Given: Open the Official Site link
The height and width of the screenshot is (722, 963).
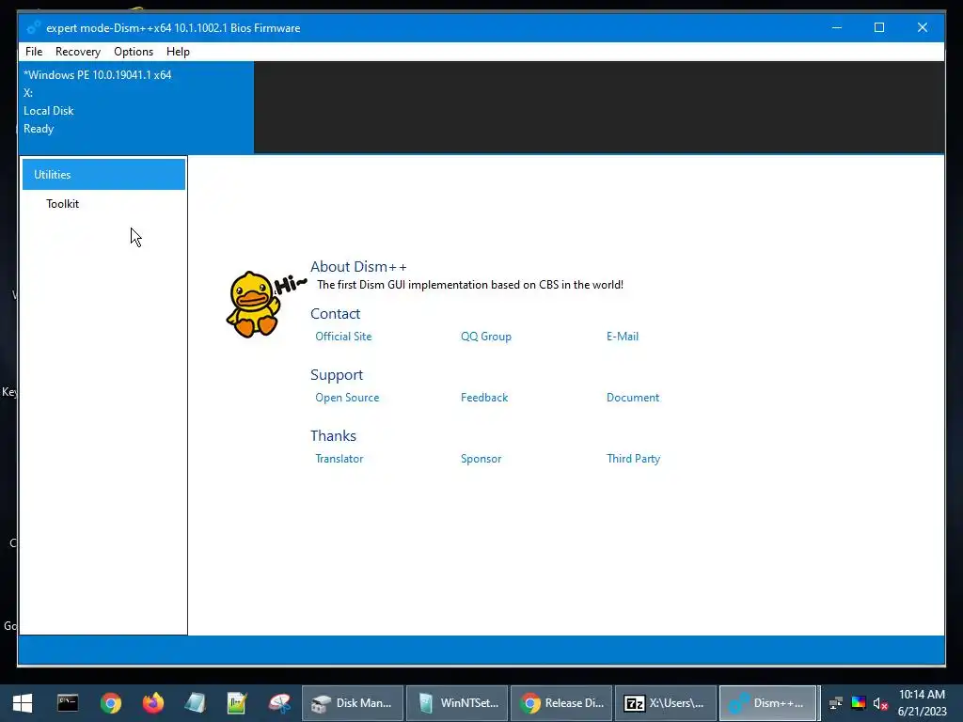Looking at the screenshot, I should pos(343,337).
